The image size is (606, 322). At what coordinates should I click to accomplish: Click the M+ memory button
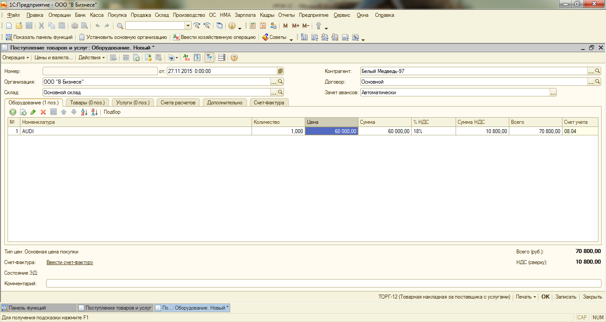pos(295,26)
